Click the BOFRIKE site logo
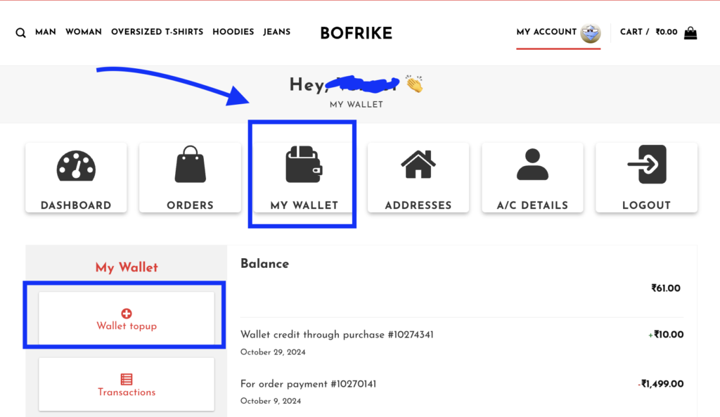Screen dimensions: 720x417 356,33
